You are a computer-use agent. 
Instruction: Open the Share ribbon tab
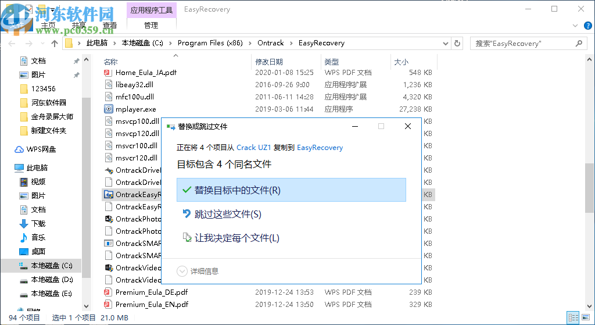coord(79,26)
